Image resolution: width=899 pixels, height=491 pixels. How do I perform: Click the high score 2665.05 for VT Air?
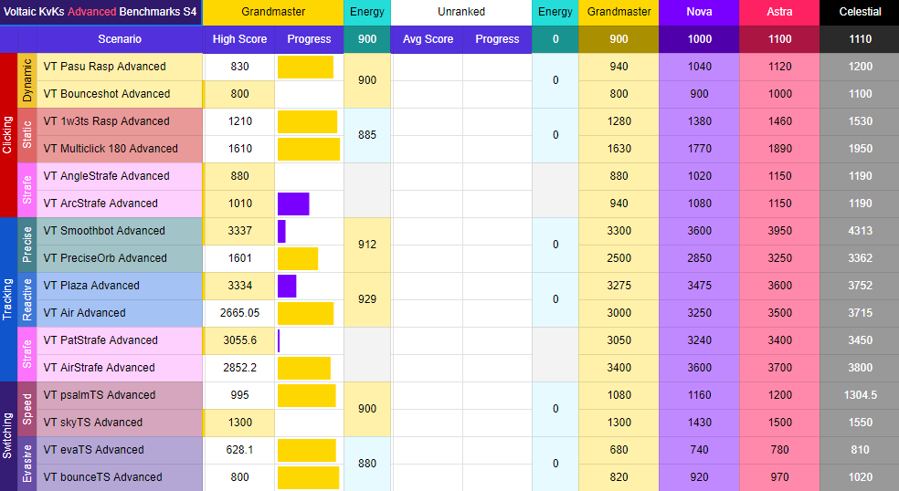(239, 313)
